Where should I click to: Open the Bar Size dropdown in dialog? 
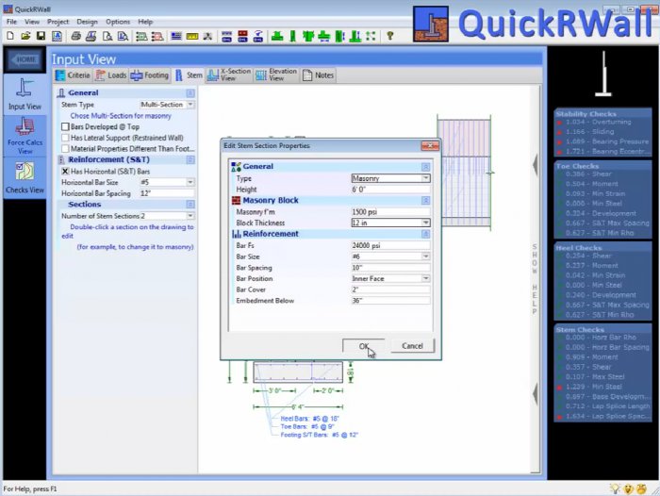coord(425,256)
